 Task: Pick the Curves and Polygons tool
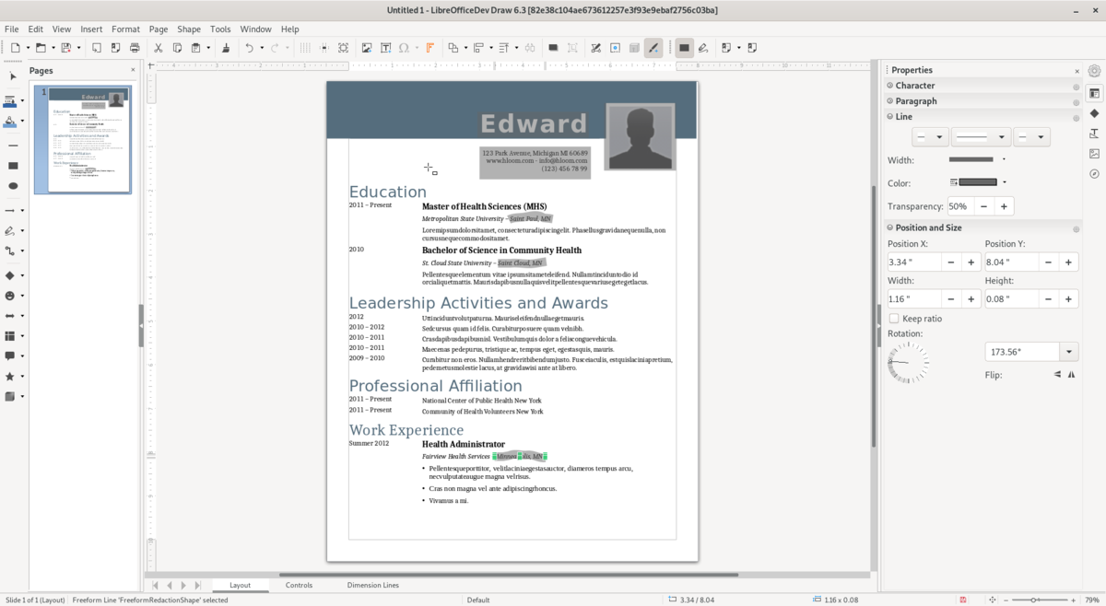[x=13, y=230]
